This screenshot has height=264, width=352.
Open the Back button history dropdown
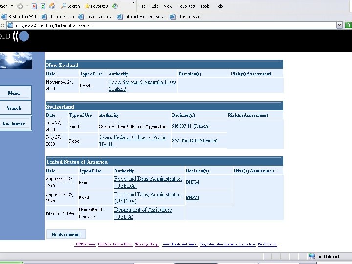[12, 6]
